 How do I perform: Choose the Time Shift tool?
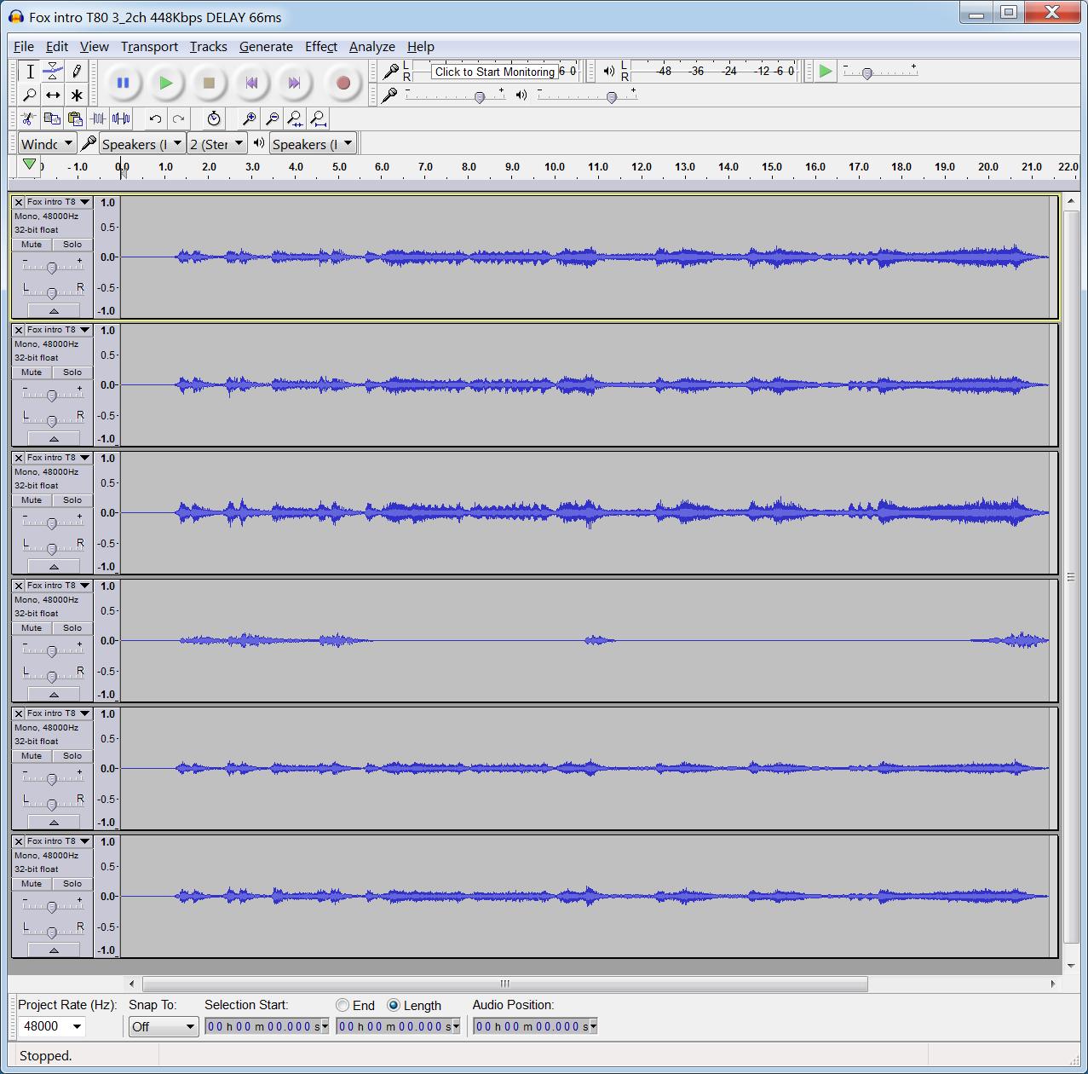[x=53, y=95]
